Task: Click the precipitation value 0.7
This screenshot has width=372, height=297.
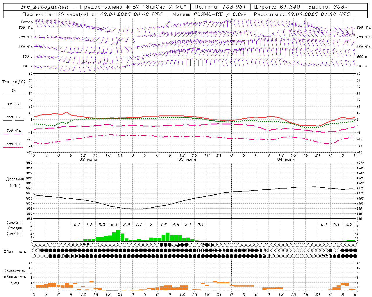Action: [x=349, y=225]
